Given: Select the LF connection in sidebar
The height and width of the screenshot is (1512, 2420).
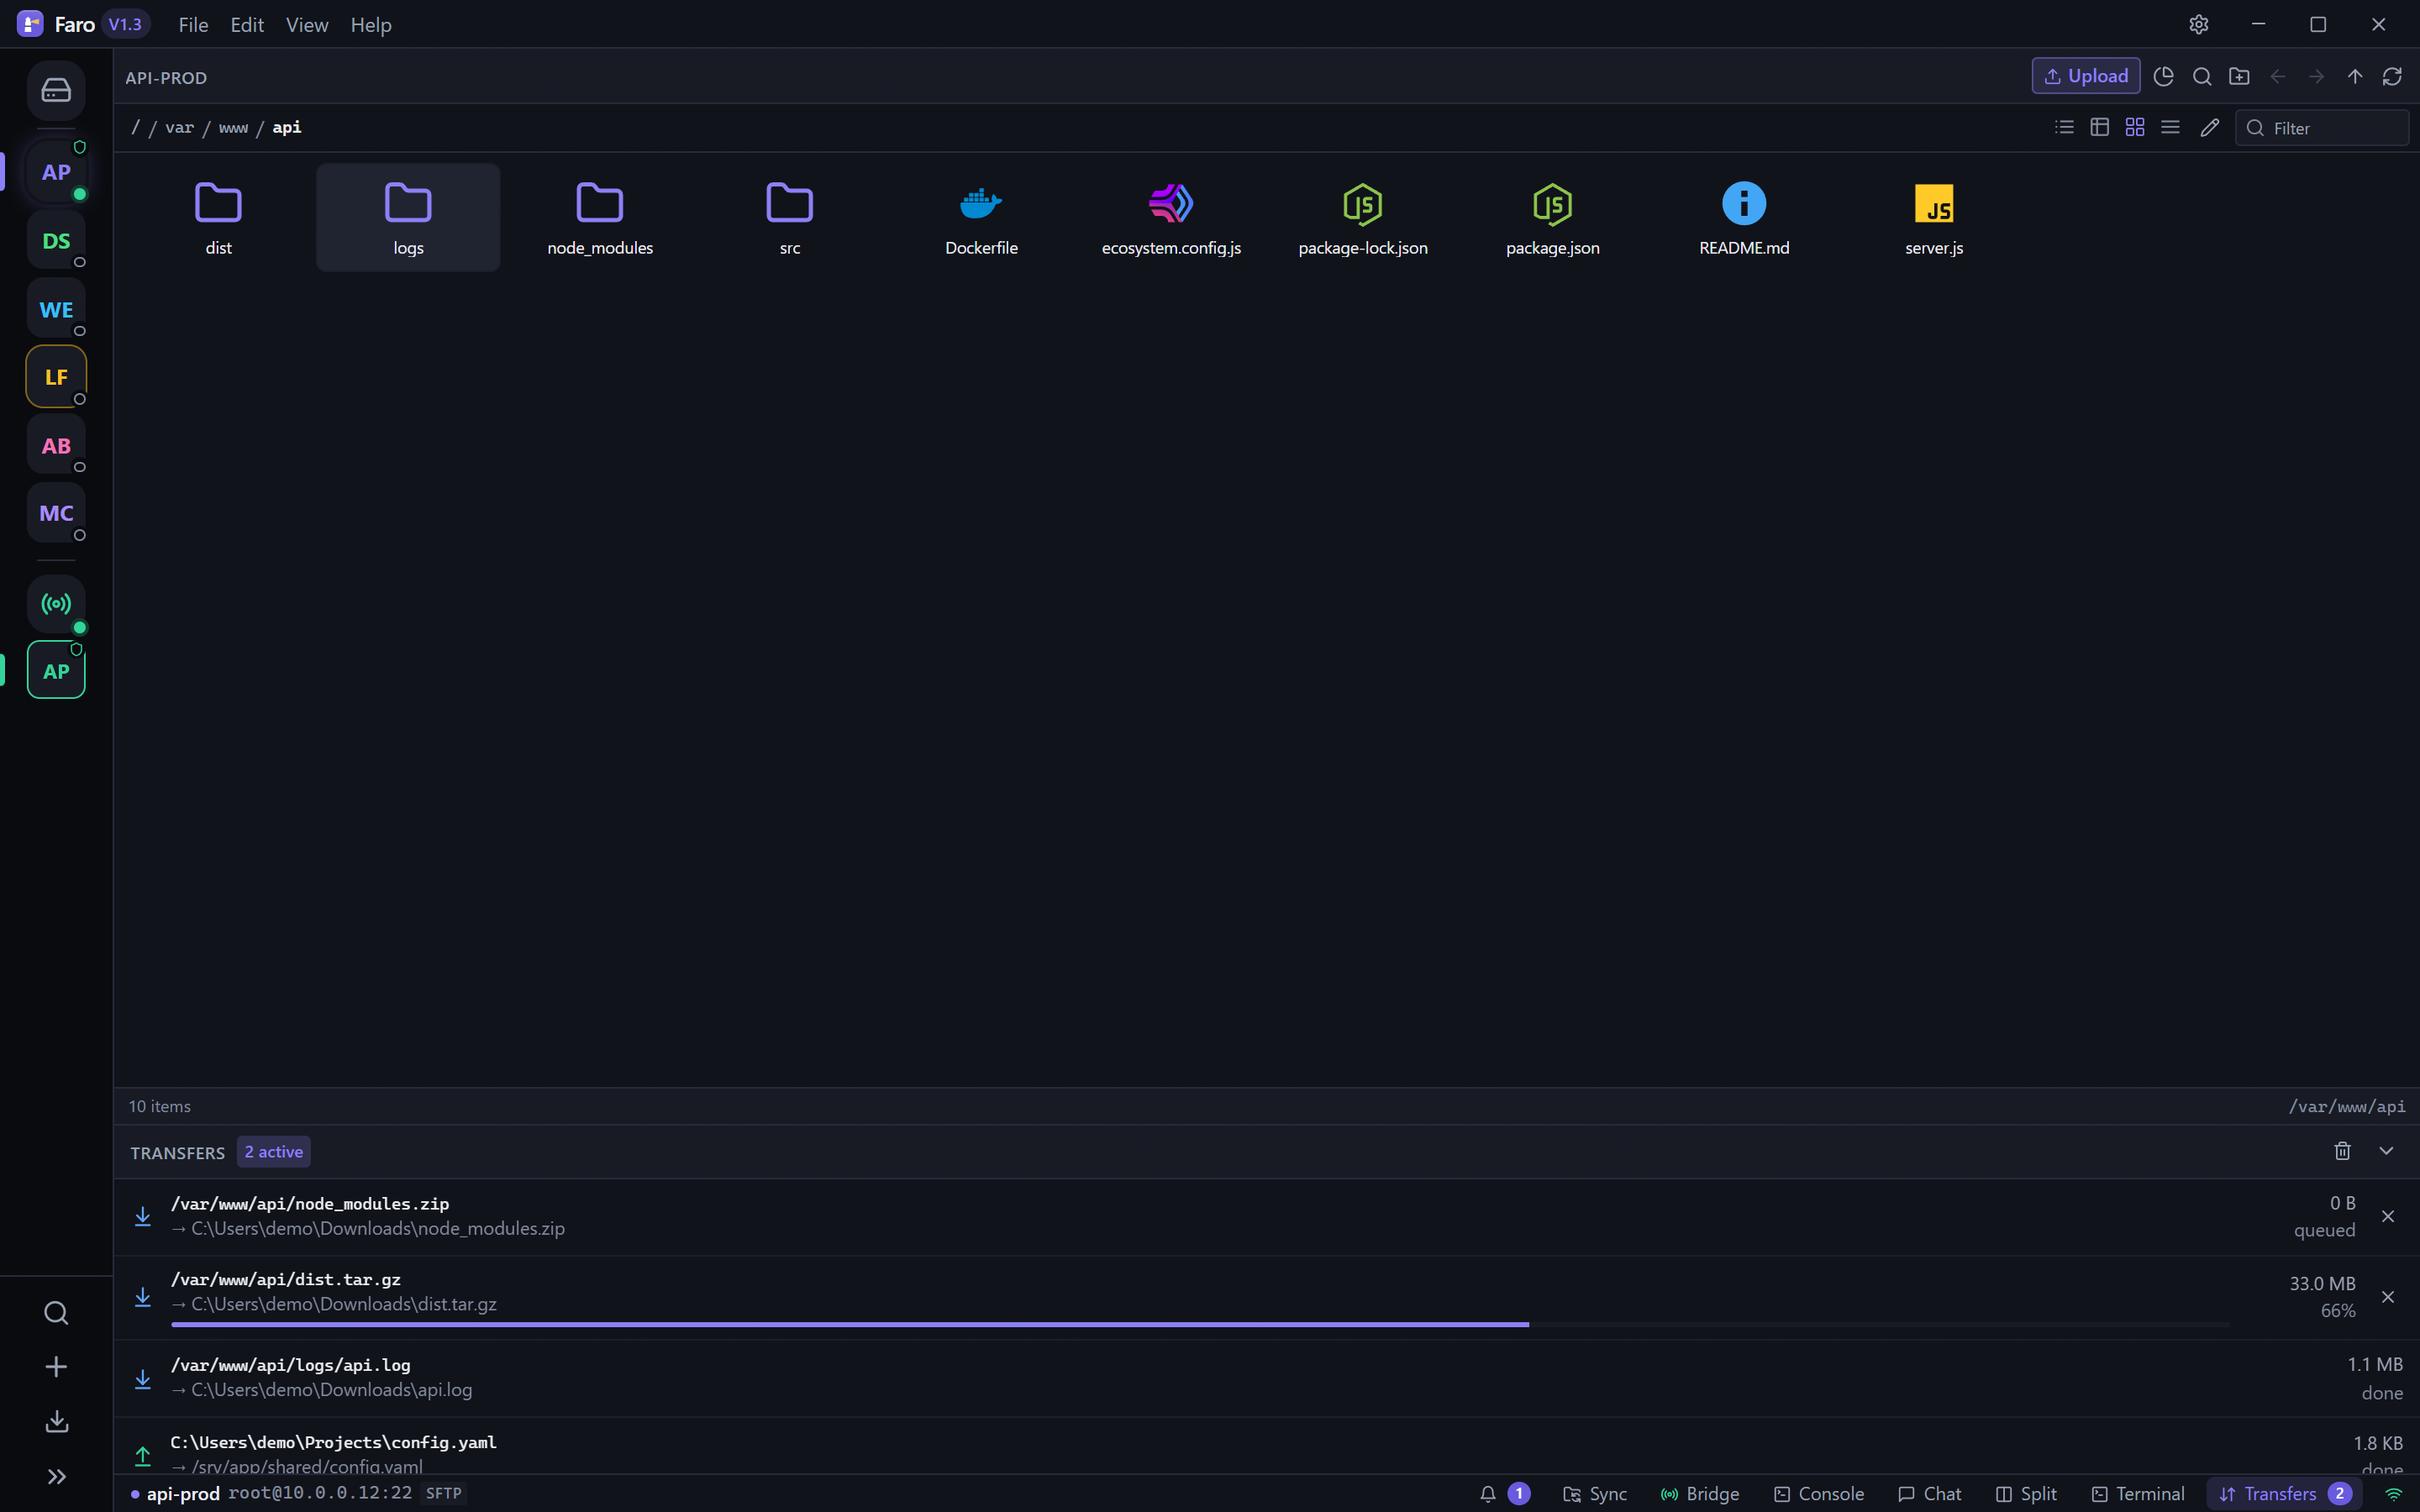Looking at the screenshot, I should tap(56, 377).
